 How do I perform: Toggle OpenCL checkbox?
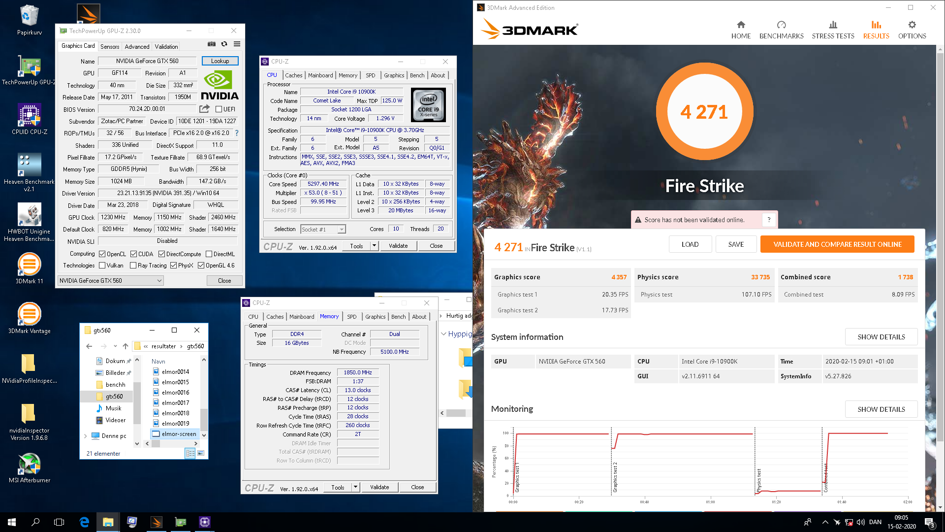pyautogui.click(x=102, y=254)
